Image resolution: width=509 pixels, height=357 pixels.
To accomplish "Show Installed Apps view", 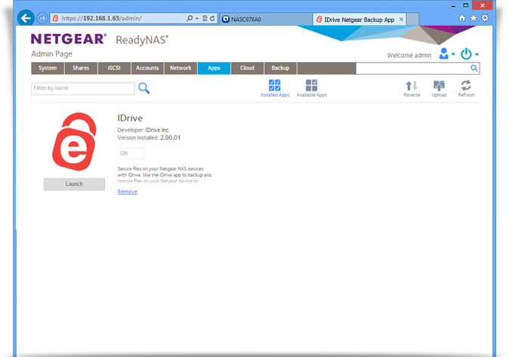I will coord(275,88).
